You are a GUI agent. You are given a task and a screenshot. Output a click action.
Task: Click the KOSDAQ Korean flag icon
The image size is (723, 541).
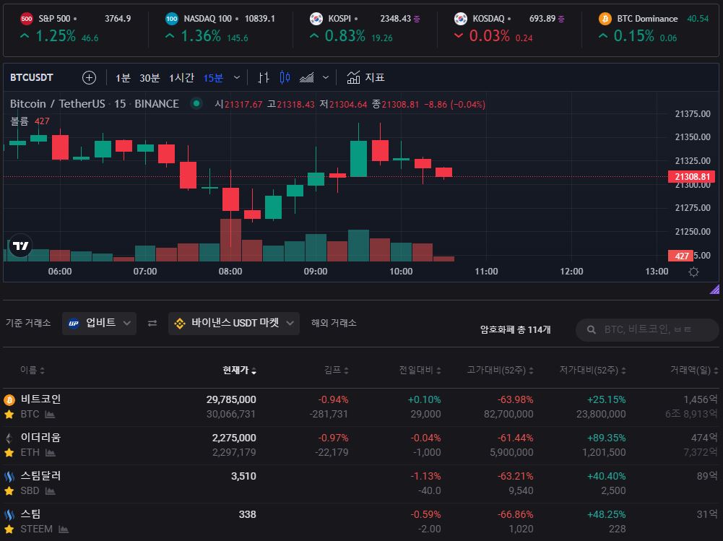click(x=460, y=19)
